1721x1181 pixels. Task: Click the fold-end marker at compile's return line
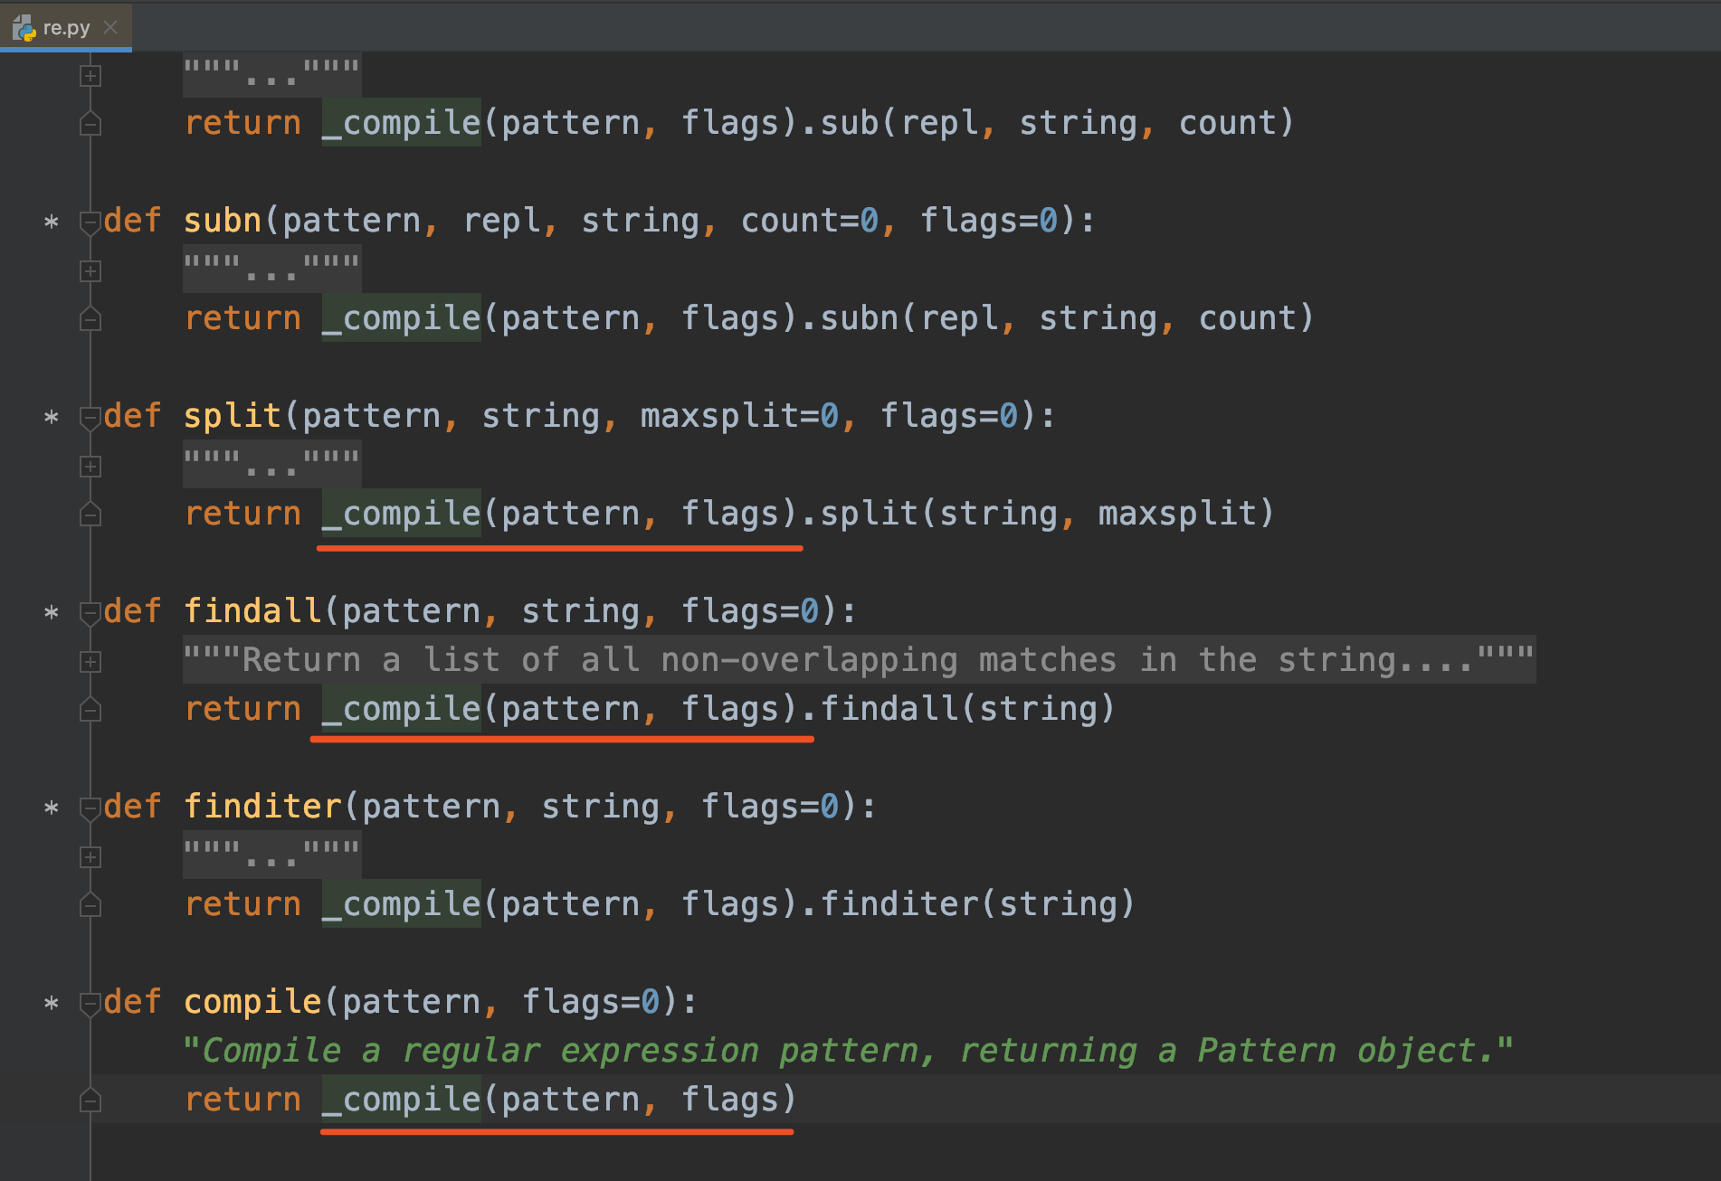[90, 1100]
